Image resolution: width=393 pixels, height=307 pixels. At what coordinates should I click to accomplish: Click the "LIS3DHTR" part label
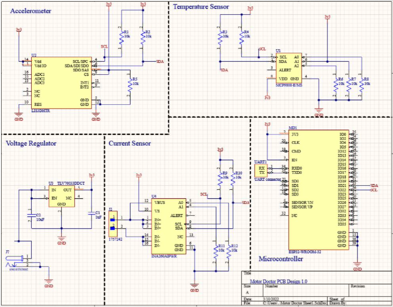40,111
